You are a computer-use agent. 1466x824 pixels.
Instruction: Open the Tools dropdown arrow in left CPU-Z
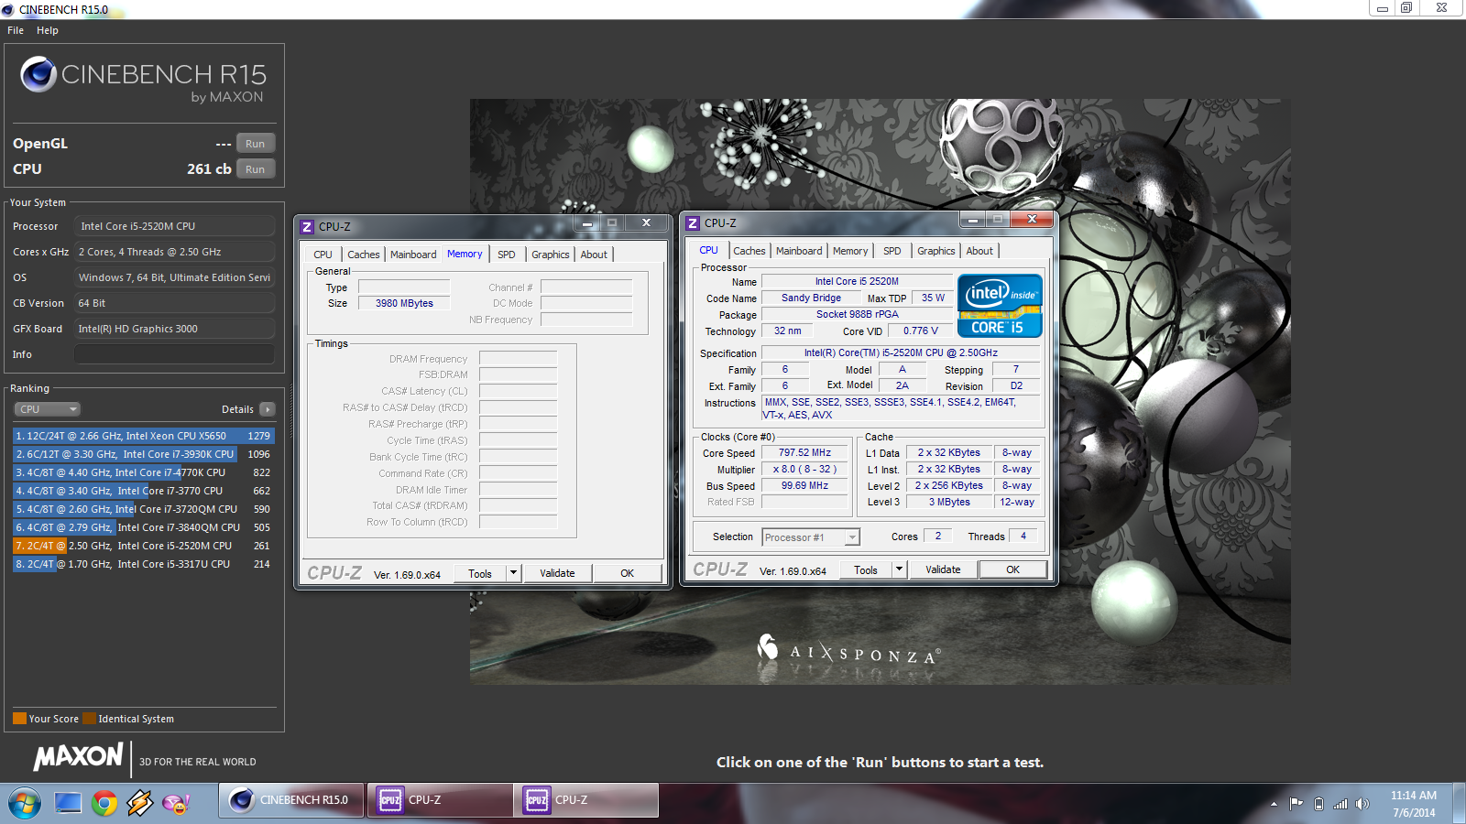513,573
